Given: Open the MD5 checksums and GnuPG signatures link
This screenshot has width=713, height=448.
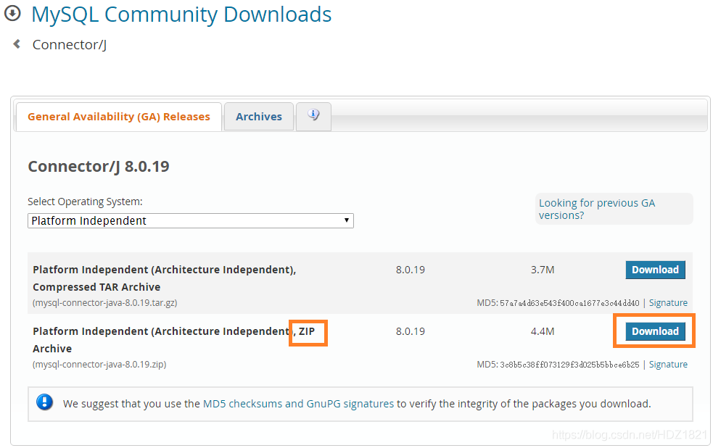Looking at the screenshot, I should click(298, 404).
